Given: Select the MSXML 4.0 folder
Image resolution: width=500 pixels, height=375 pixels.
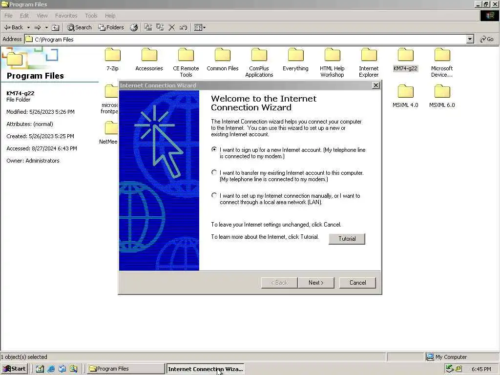Looking at the screenshot, I should pyautogui.click(x=405, y=96).
